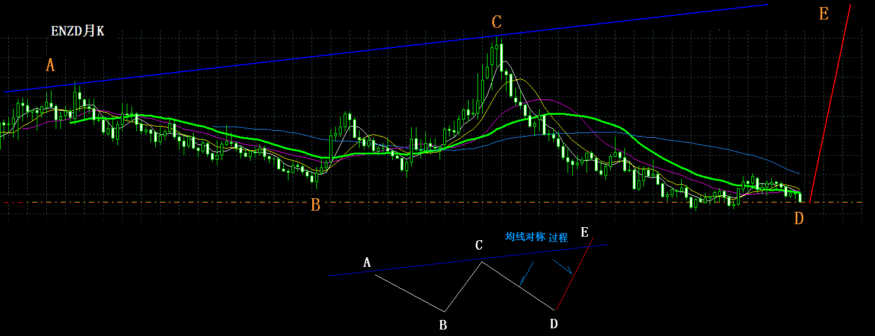The height and width of the screenshot is (336, 875).
Task: Click white C label in lower diagram
Action: pyautogui.click(x=479, y=245)
